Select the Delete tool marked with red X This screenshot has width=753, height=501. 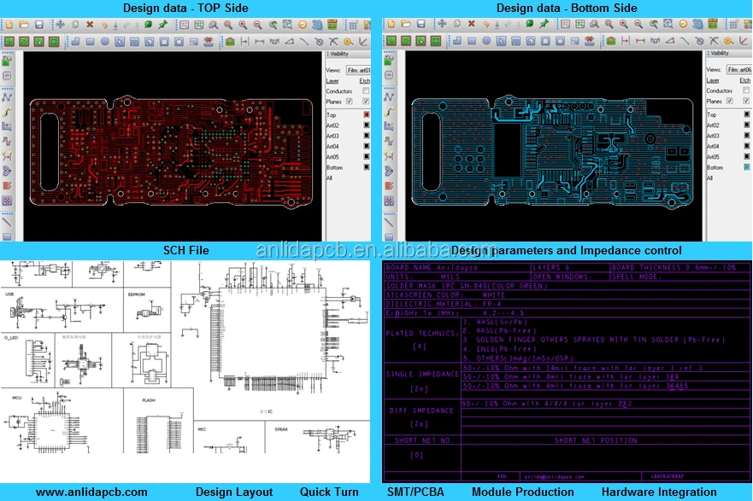(89, 24)
